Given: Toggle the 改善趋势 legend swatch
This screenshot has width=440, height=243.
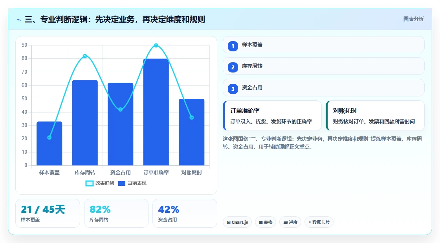Looking at the screenshot, I should [x=89, y=183].
